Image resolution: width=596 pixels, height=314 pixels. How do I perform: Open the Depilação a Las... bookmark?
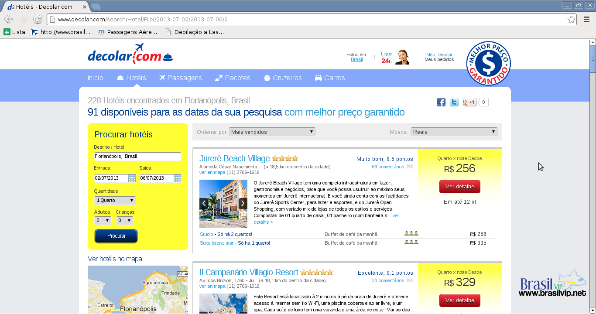pyautogui.click(x=194, y=32)
